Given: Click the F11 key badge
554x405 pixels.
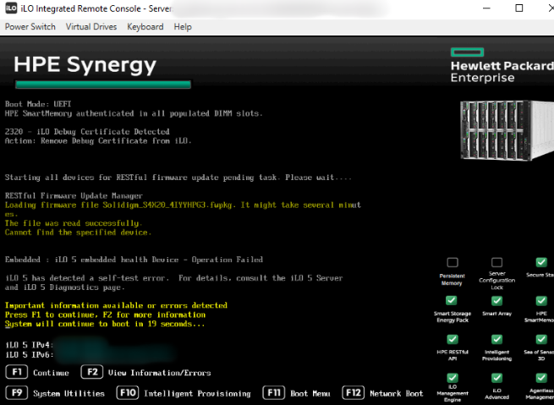Looking at the screenshot, I should tap(273, 392).
